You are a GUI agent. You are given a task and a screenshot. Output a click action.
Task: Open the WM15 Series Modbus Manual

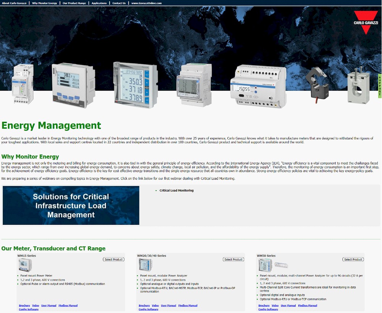(68, 305)
